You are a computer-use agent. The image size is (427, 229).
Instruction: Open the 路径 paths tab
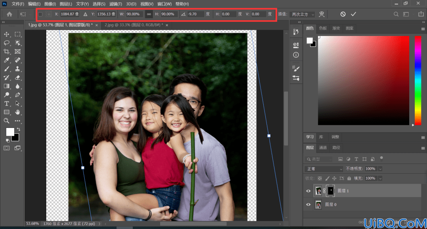[x=336, y=148]
